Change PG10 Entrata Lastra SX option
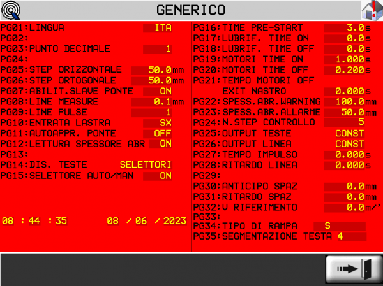This screenshot has width=383, height=286. coord(165,122)
